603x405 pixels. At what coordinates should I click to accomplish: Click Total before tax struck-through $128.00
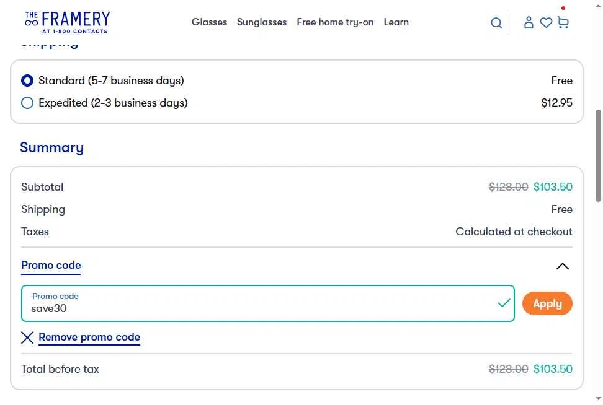(509, 369)
